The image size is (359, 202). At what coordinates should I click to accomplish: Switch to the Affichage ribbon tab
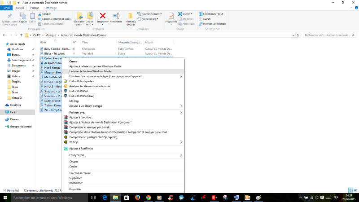point(51,8)
